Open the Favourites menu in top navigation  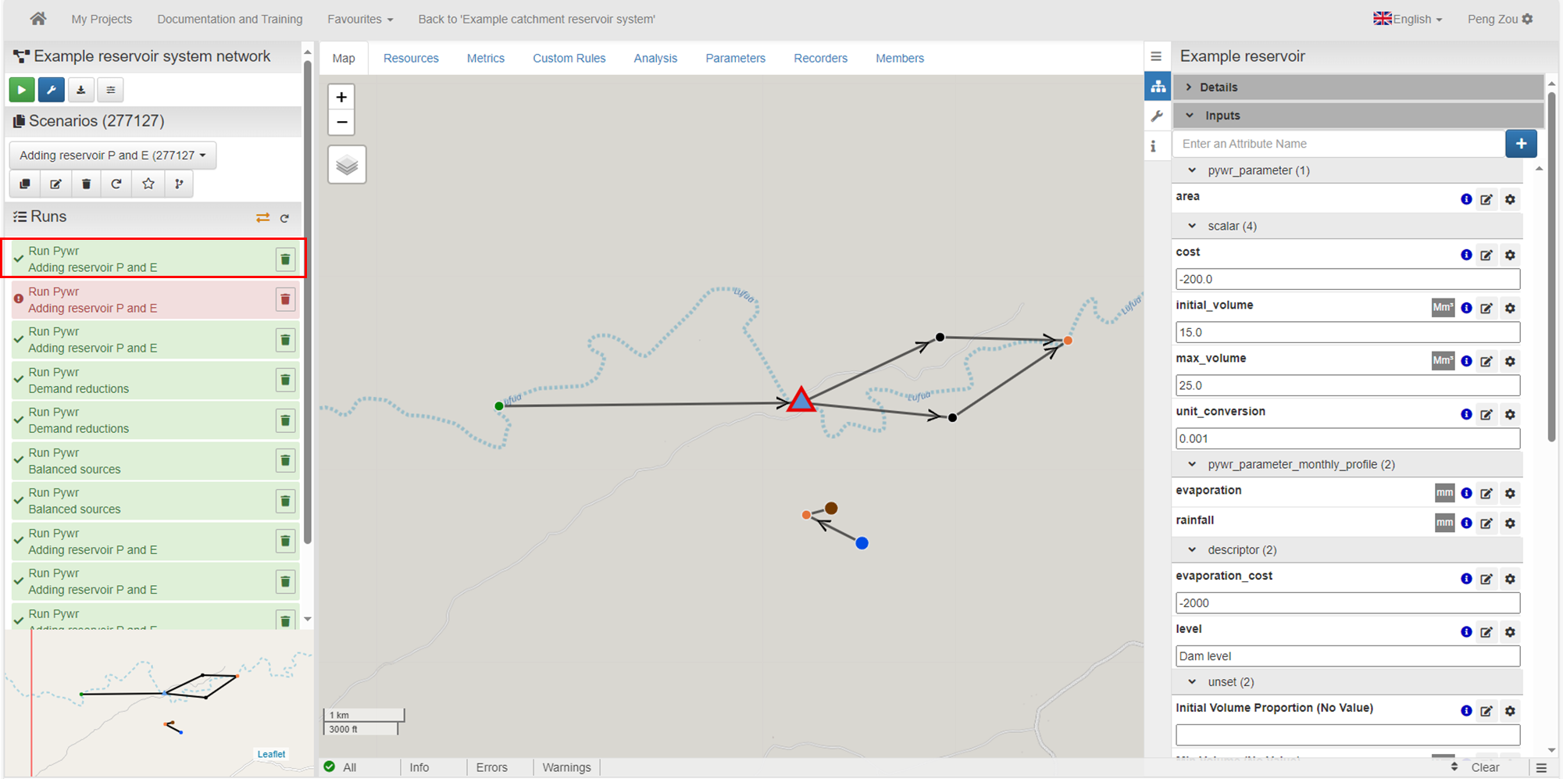(360, 19)
